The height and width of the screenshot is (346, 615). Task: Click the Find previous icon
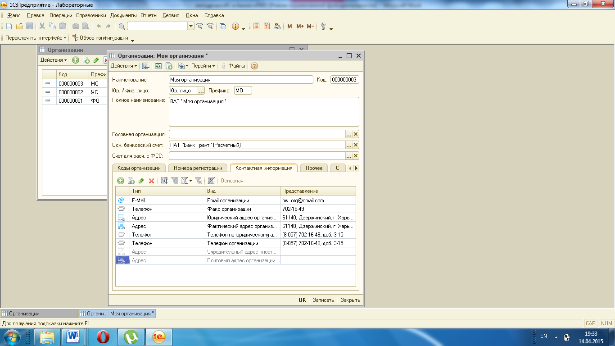(209, 26)
